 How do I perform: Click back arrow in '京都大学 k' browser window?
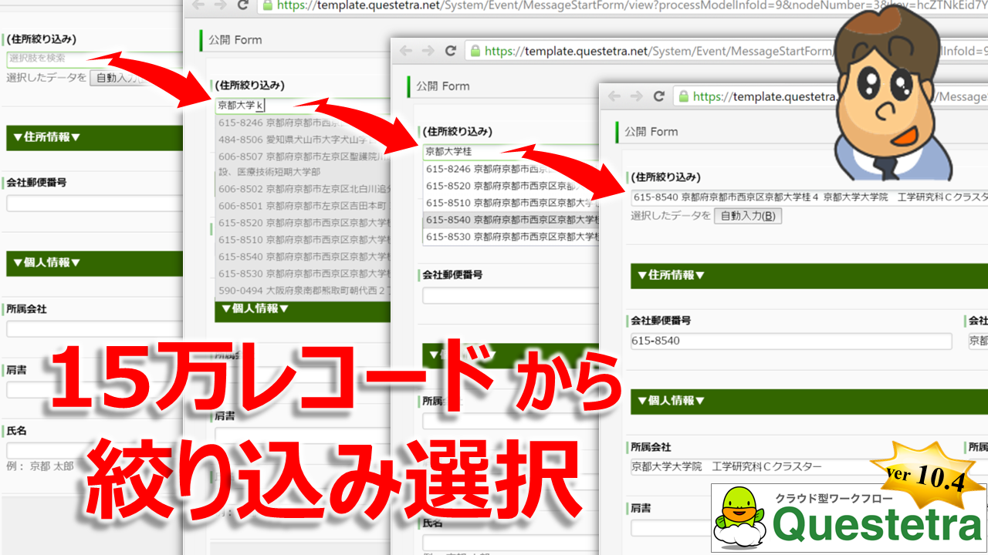pyautogui.click(x=198, y=5)
